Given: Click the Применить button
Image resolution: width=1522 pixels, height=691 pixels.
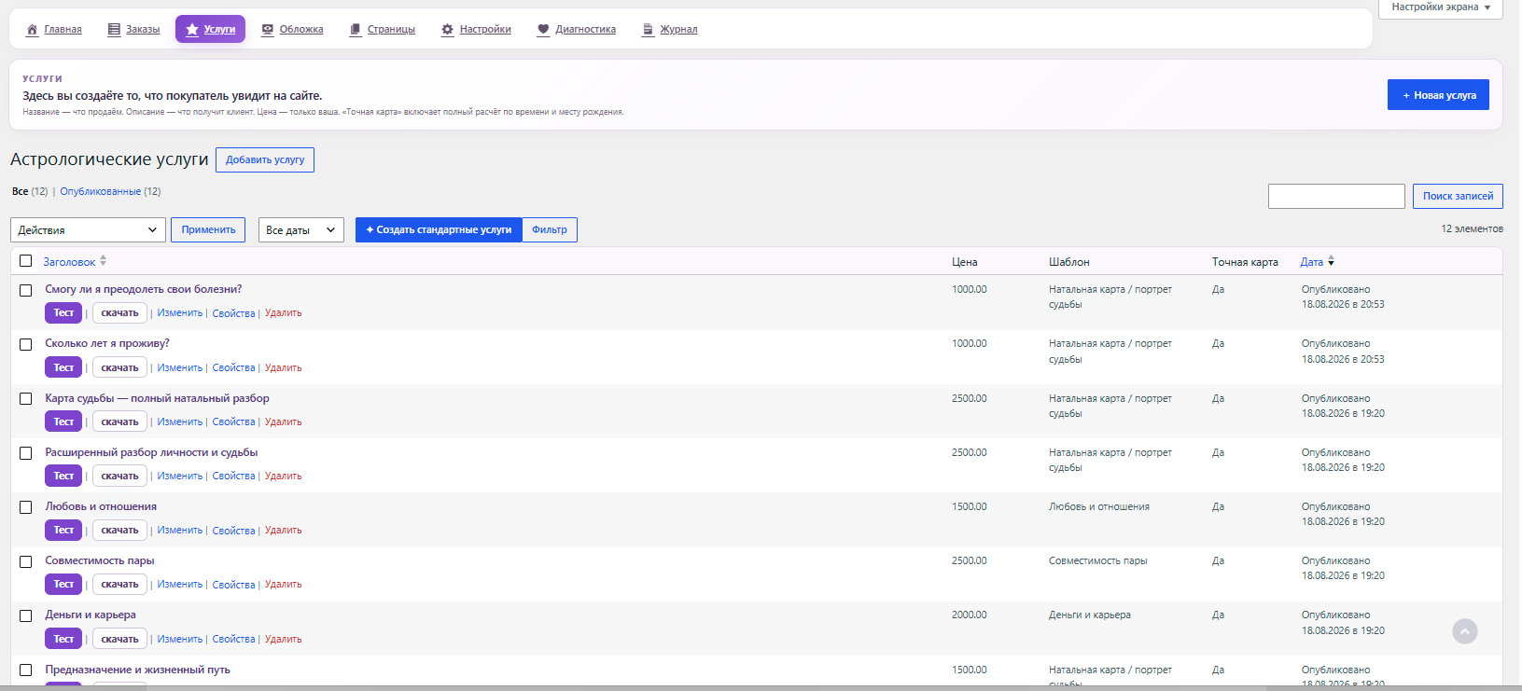Looking at the screenshot, I should pyautogui.click(x=208, y=230).
